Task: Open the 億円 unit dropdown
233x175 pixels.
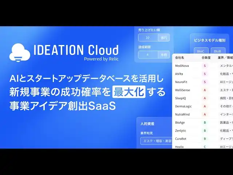Action: 164,38
